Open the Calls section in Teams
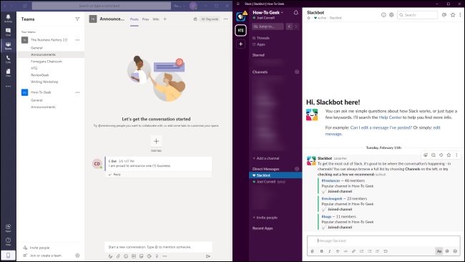 click(x=8, y=59)
